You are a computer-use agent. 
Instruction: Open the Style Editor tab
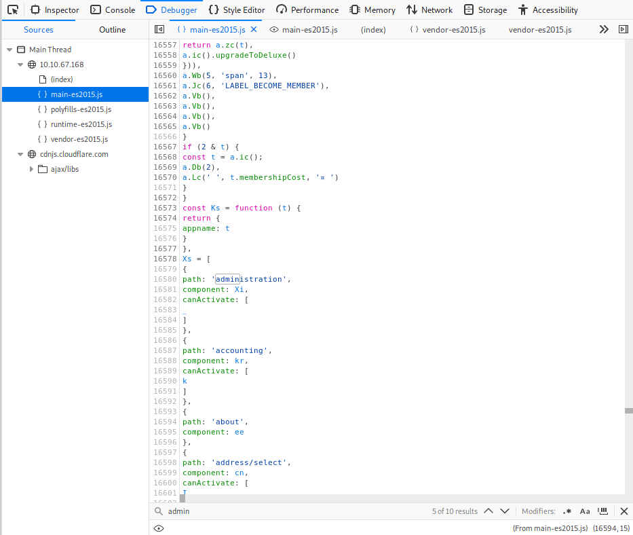point(237,10)
